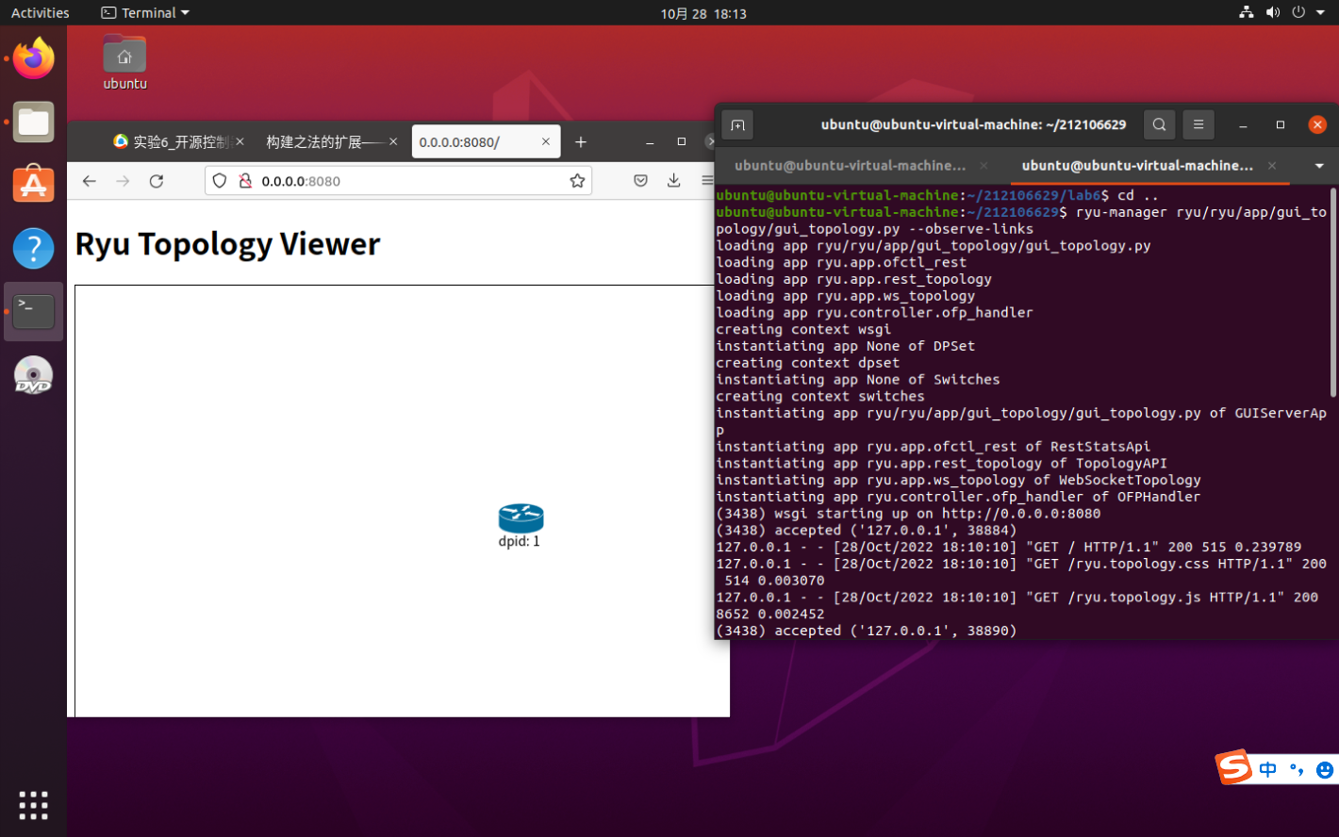
Task: Toggle Chinese/English mode on the Sogou bar
Action: 1268,770
